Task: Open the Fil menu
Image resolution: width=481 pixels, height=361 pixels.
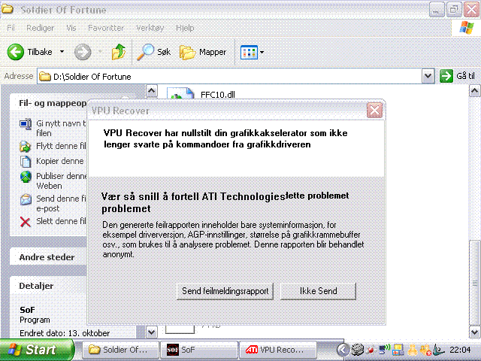Action: click(x=11, y=28)
